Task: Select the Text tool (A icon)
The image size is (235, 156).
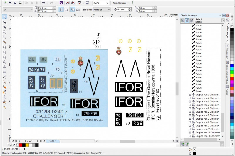Action: pyautogui.click(x=4, y=67)
